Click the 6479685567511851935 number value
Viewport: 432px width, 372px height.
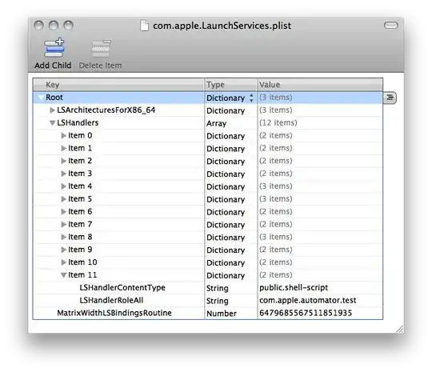(x=306, y=313)
